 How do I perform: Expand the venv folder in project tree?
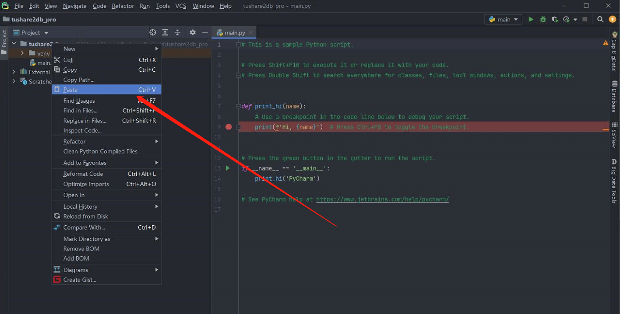22,53
